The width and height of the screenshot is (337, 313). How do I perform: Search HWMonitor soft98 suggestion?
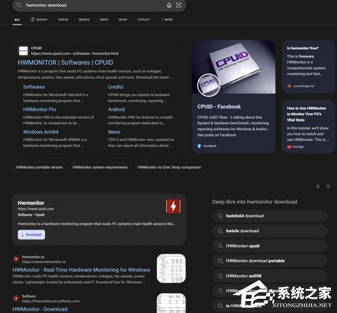[x=270, y=276]
